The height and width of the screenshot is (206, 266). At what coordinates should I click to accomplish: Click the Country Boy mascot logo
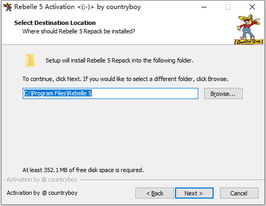[249, 29]
